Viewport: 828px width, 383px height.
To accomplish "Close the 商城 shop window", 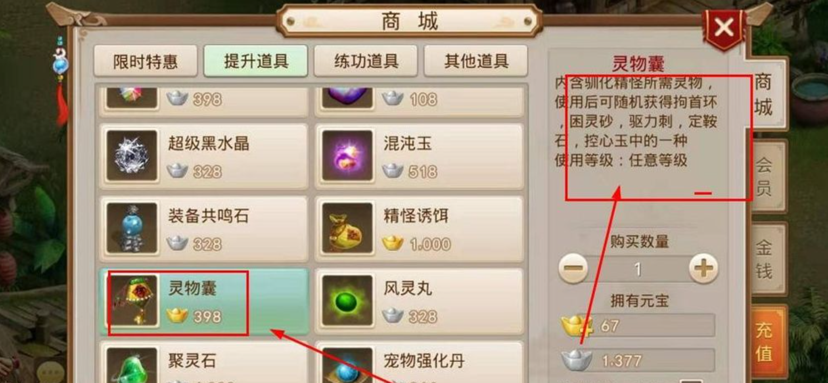I will coord(724,28).
